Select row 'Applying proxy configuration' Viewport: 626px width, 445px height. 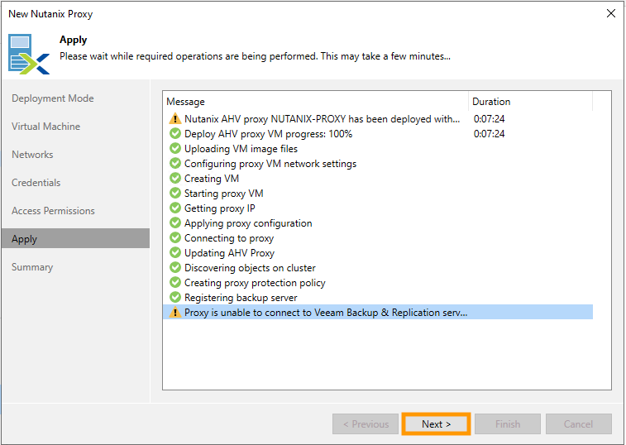(x=378, y=223)
